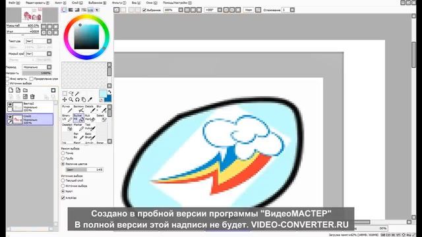Select the rotate view tool
Image resolution: width=422 pixels, height=237 pixels.
click(x=77, y=99)
